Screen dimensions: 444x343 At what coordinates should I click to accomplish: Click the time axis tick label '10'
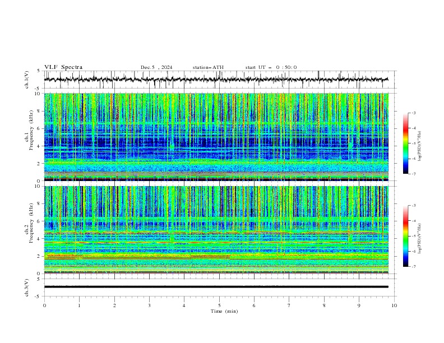[394, 305]
